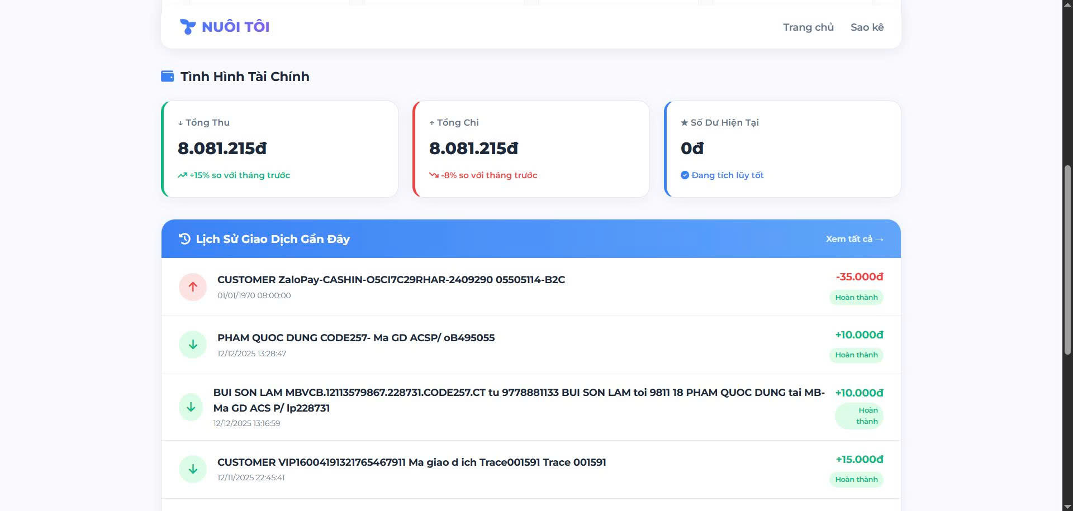Click green down-arrow icon for PHAM QUOC DUNG CODE257
Viewport: 1073px width, 511px height.
(x=193, y=345)
